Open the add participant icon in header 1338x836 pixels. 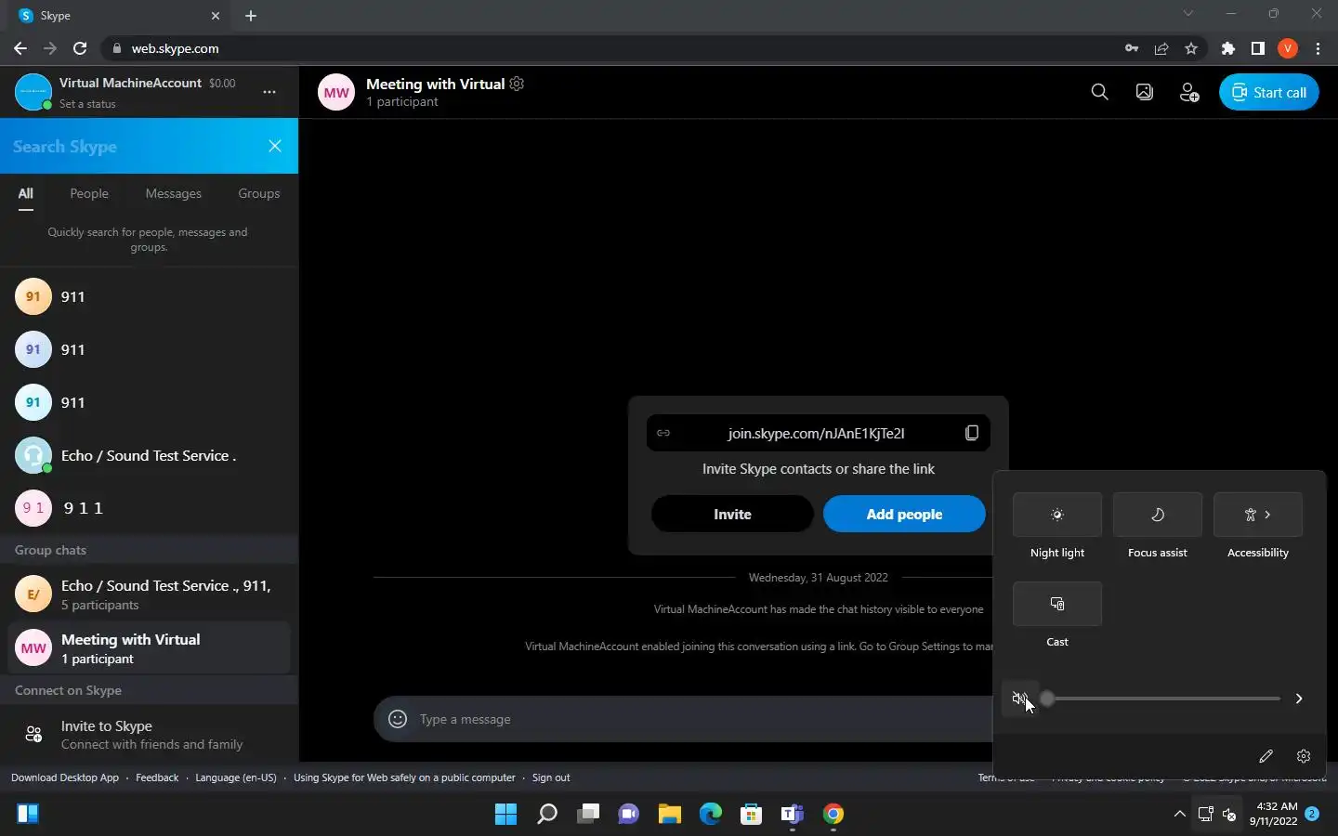click(x=1188, y=92)
